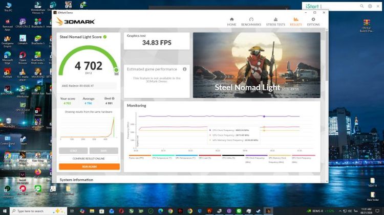Viewport: 384px width, 215px height.
Task: Click the taskbar Type here to search box
Action: pyautogui.click(x=38, y=211)
